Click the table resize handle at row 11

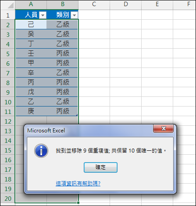coord(77,115)
